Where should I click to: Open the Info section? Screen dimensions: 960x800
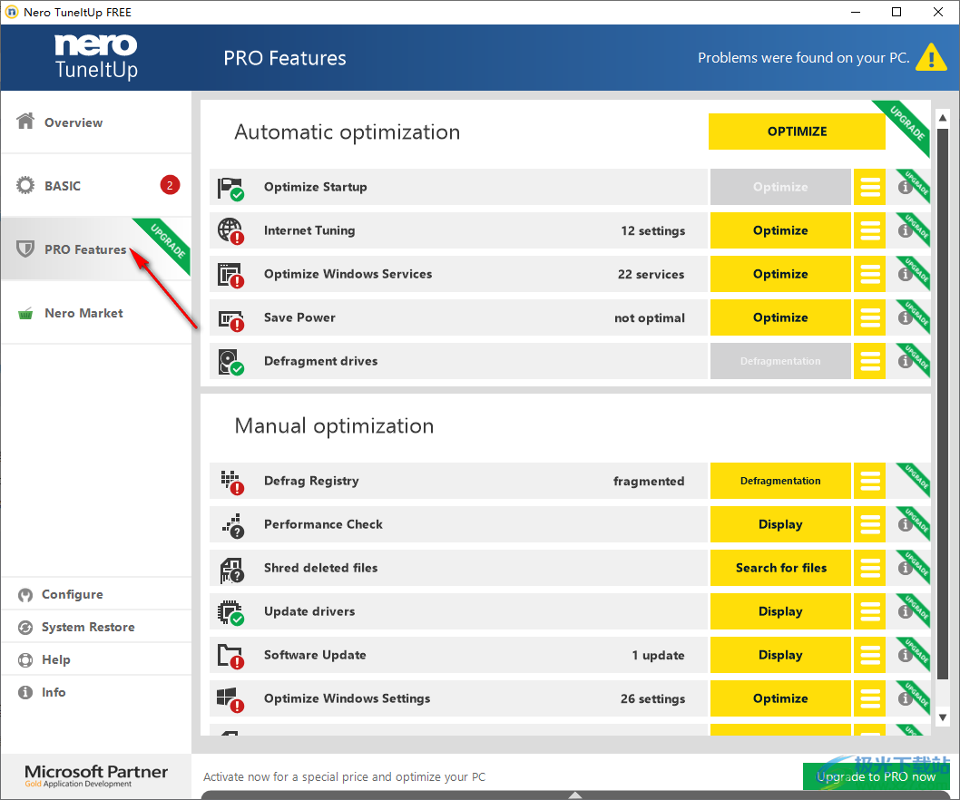pos(96,692)
